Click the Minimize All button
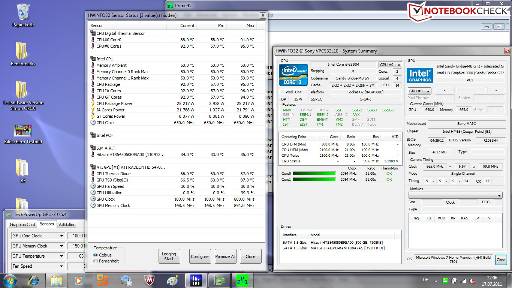The image size is (512, 288). 225,256
